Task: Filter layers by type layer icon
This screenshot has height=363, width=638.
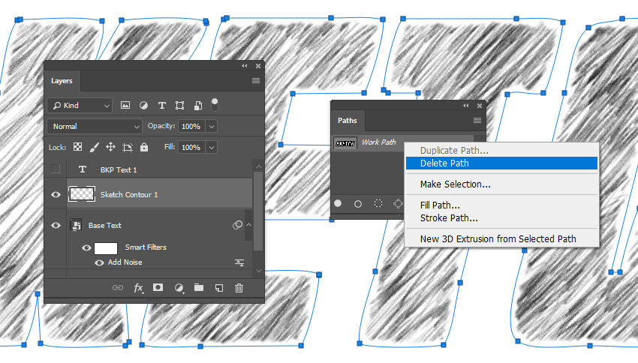Action: (161, 105)
